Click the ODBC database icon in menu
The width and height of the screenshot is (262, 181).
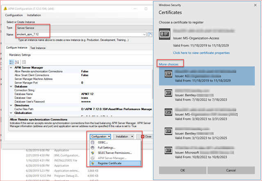tap(93, 143)
